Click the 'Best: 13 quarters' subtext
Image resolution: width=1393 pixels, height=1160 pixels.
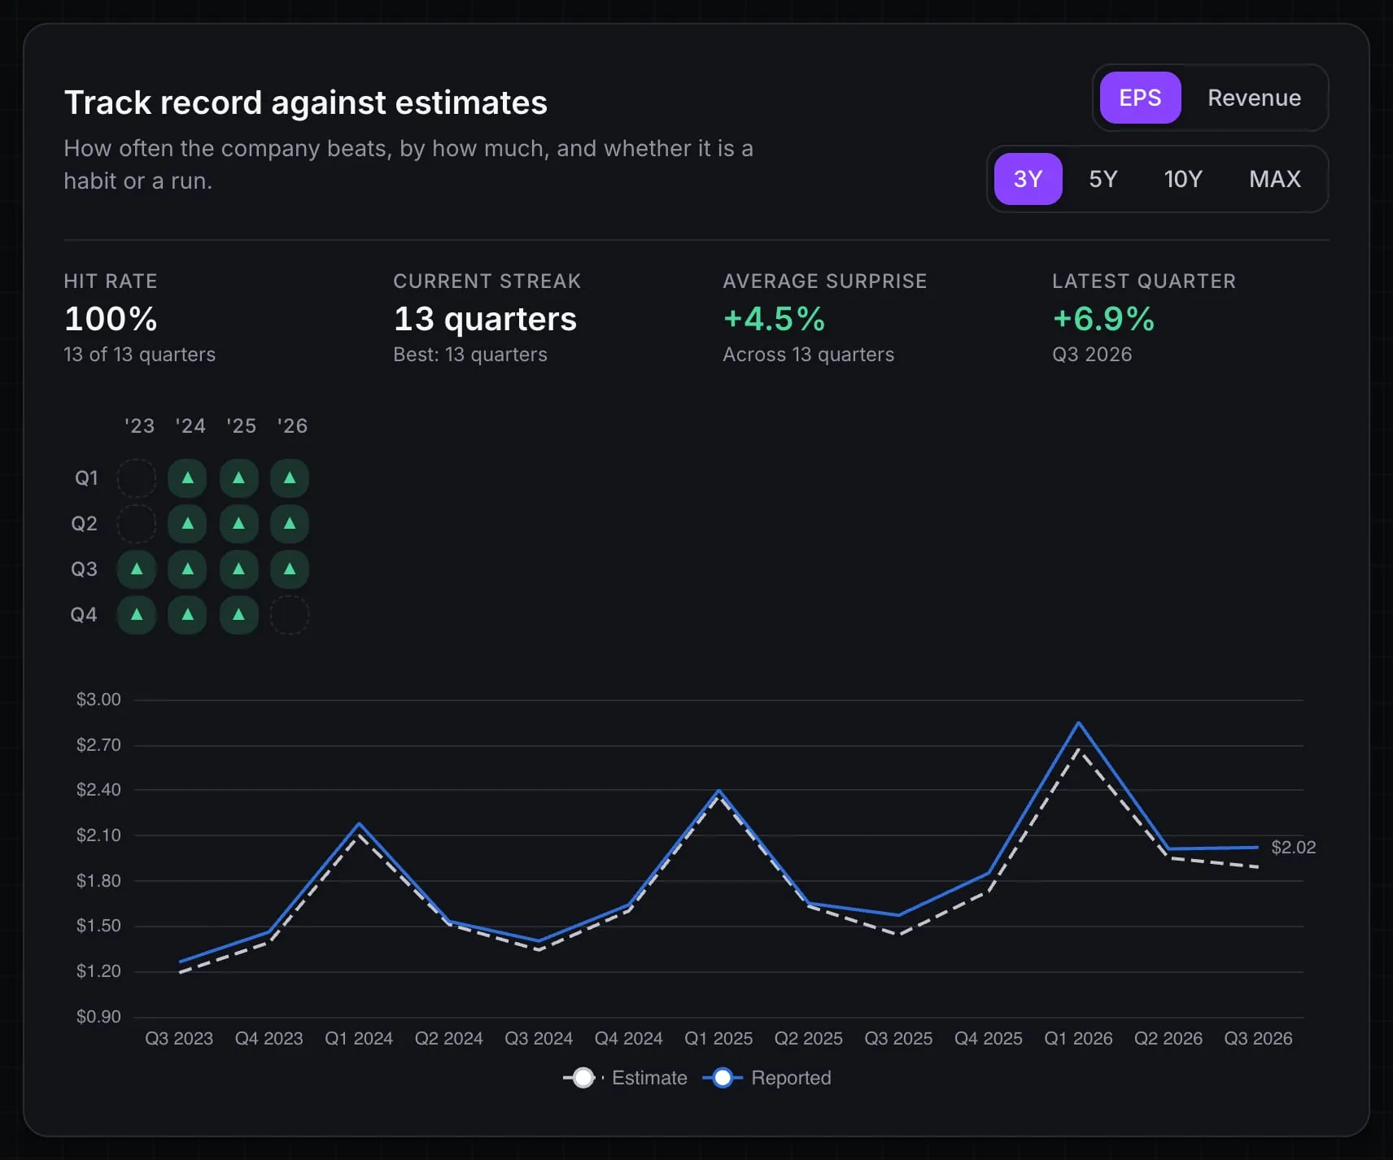[x=470, y=355]
